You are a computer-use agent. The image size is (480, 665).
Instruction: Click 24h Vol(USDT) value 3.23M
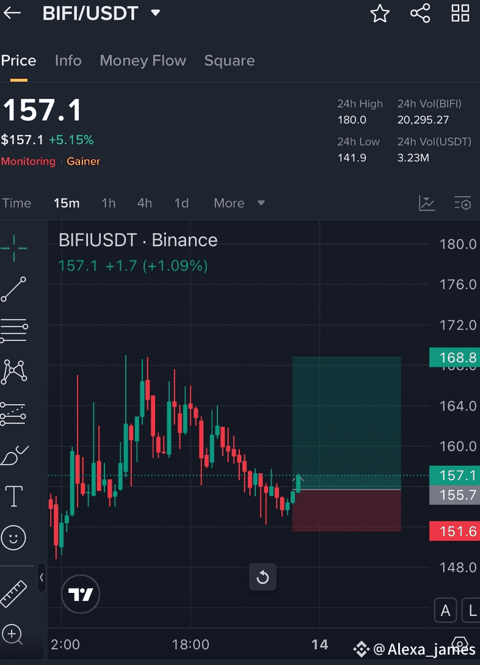point(413,158)
